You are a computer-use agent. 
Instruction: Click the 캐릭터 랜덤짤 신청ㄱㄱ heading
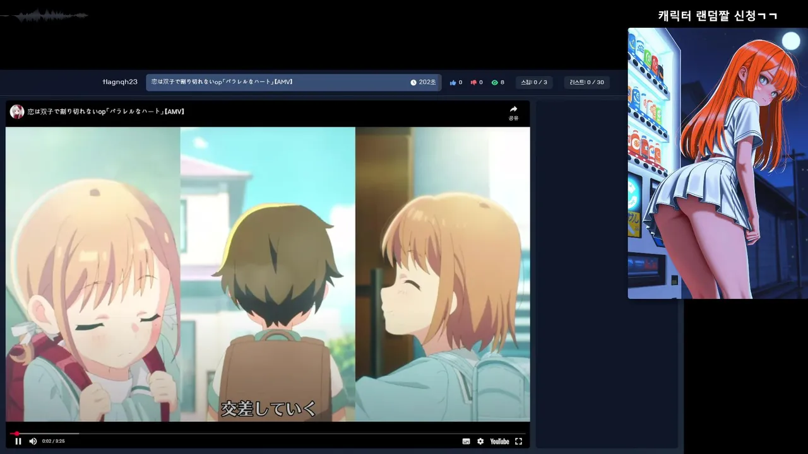point(718,16)
